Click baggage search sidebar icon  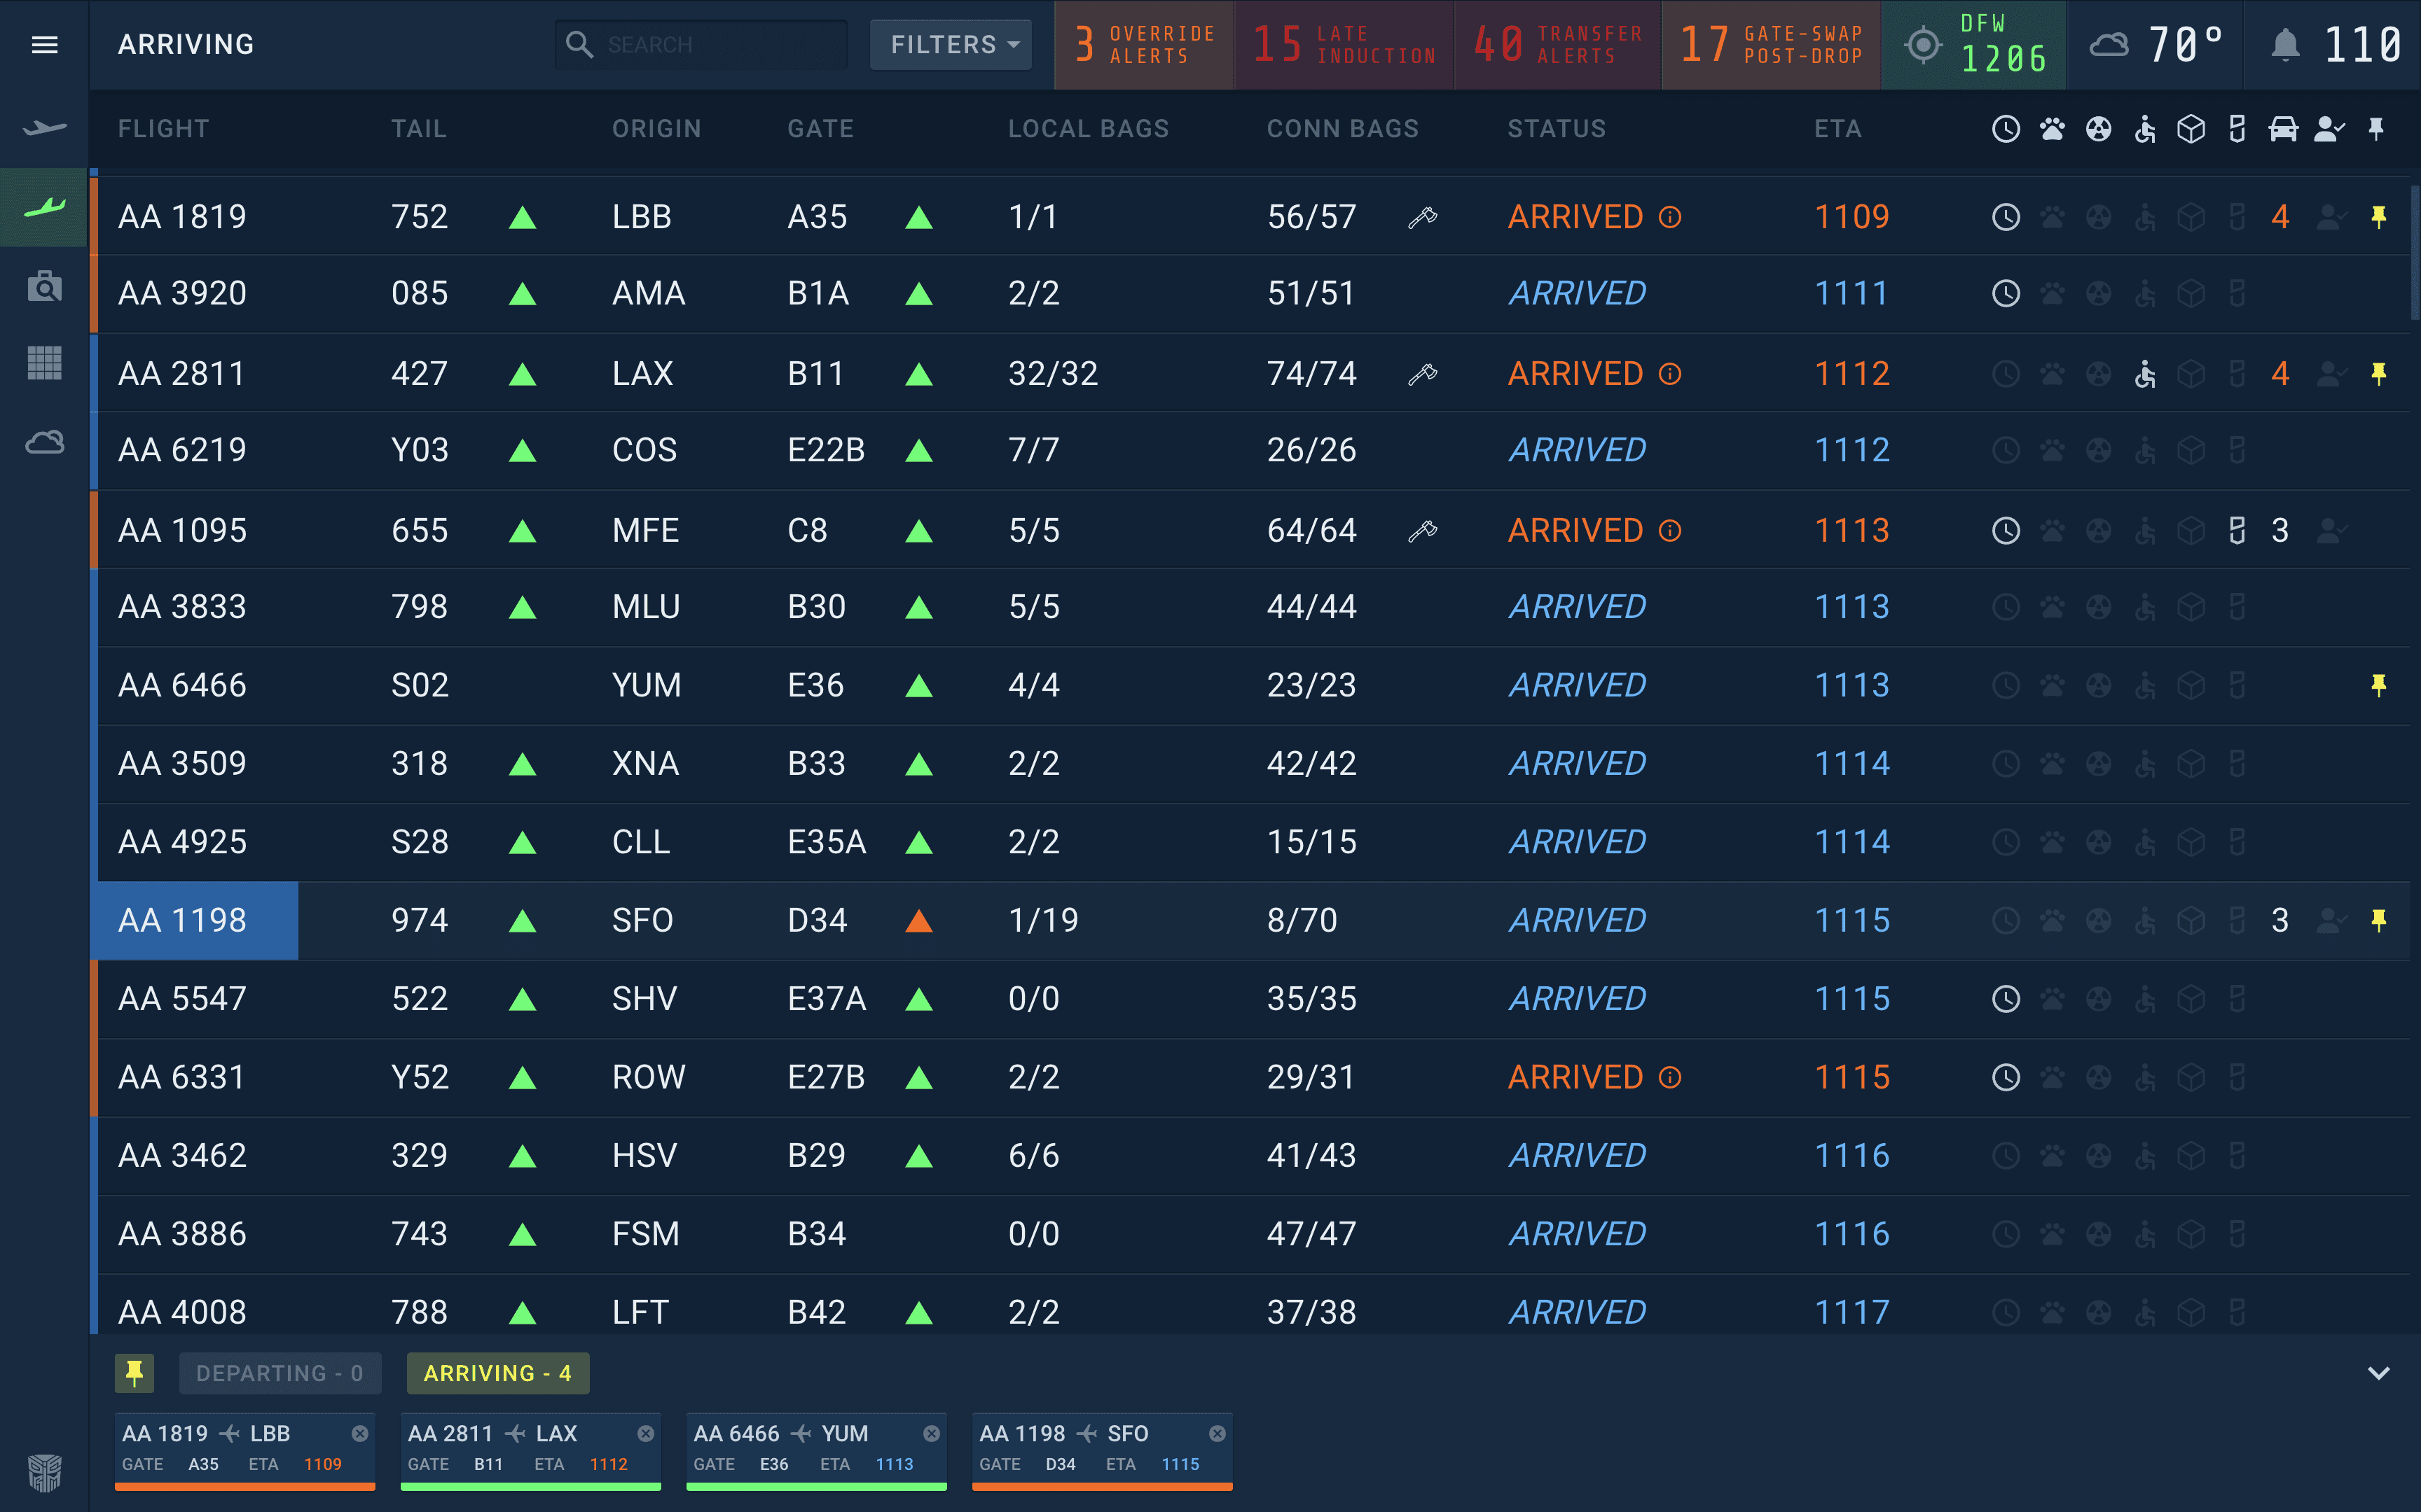(x=44, y=287)
